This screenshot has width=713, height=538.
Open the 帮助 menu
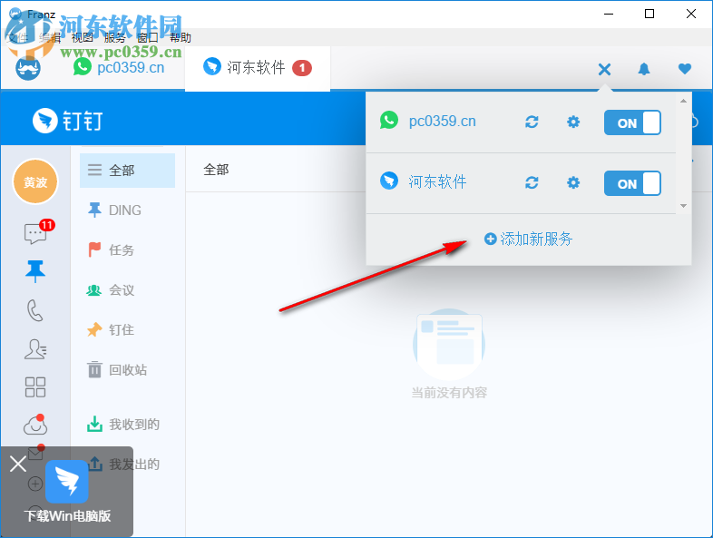(x=181, y=38)
